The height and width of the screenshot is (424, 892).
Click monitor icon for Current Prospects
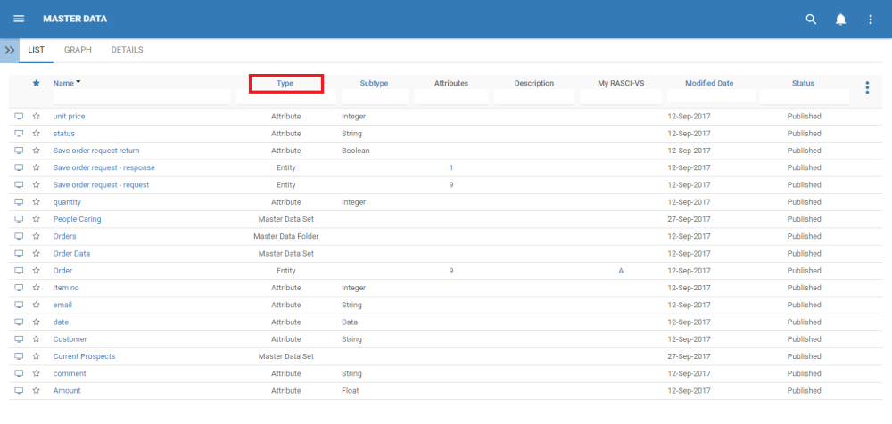coord(19,356)
